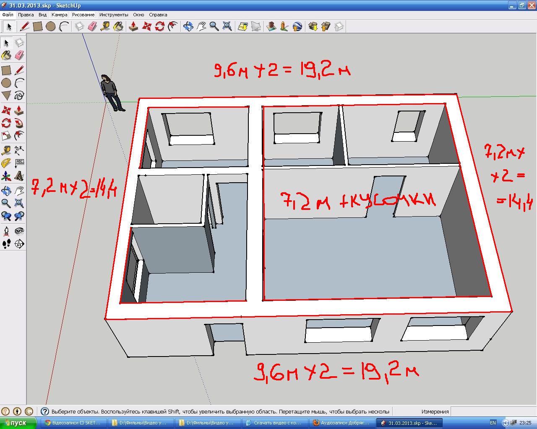The image size is (537, 429).
Task: Pick the Line pencil in the top toolbar
Action: click(24, 27)
